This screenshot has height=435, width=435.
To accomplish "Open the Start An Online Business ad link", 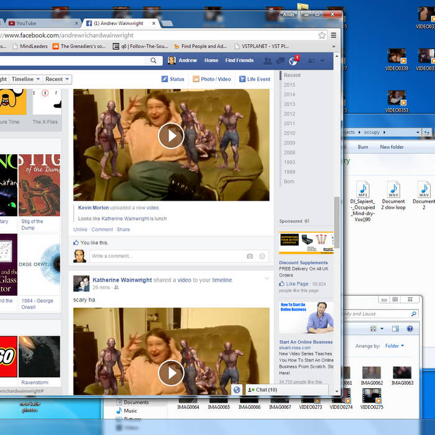I will pos(306,342).
